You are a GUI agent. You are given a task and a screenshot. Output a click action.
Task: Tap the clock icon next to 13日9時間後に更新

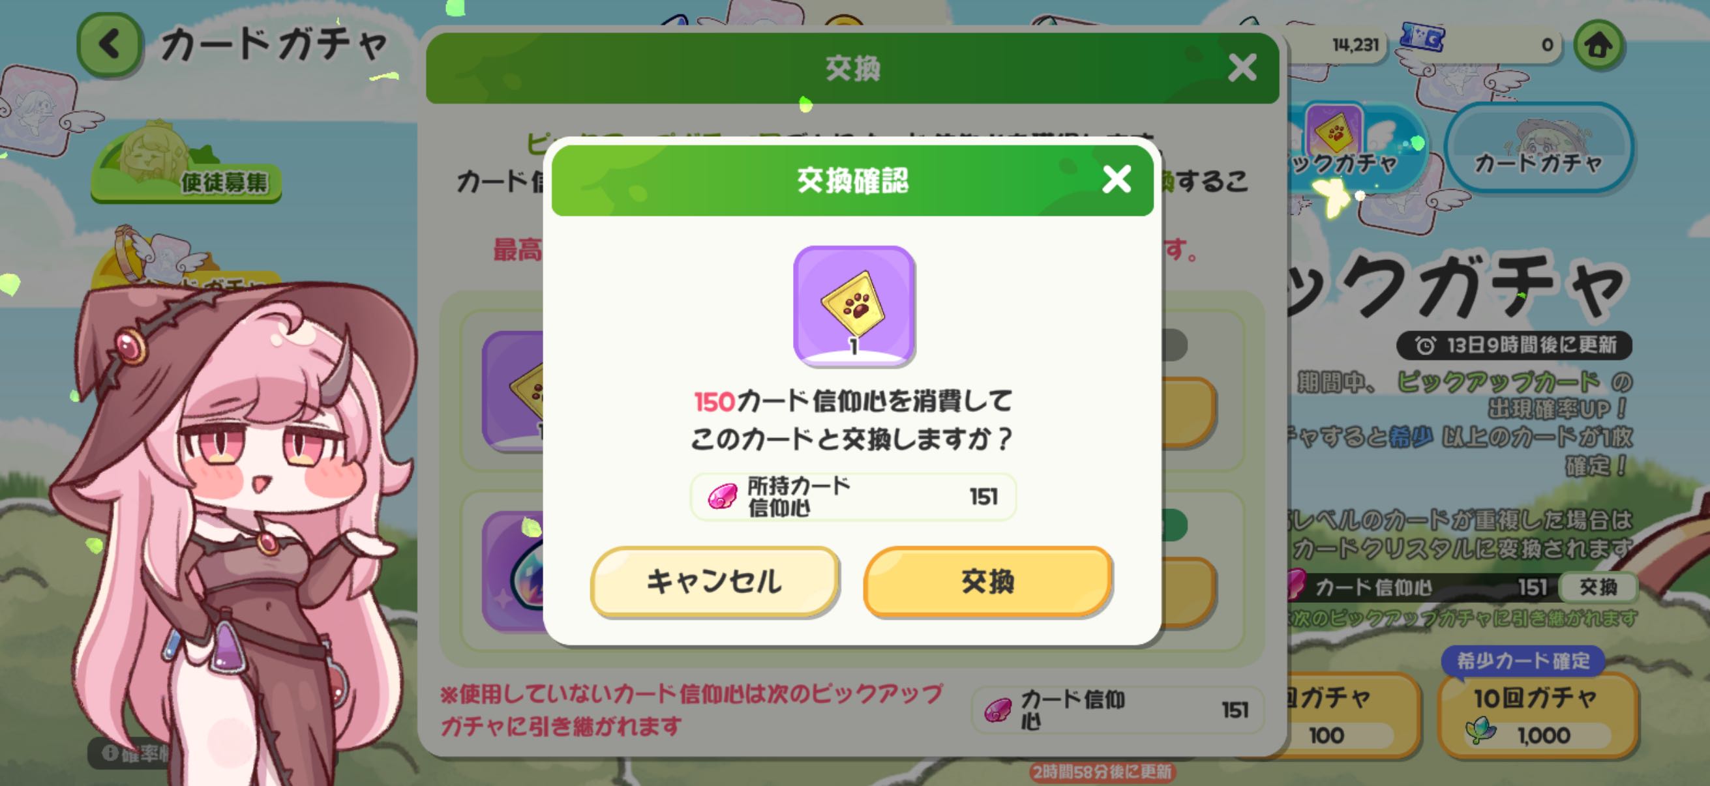pos(1424,345)
